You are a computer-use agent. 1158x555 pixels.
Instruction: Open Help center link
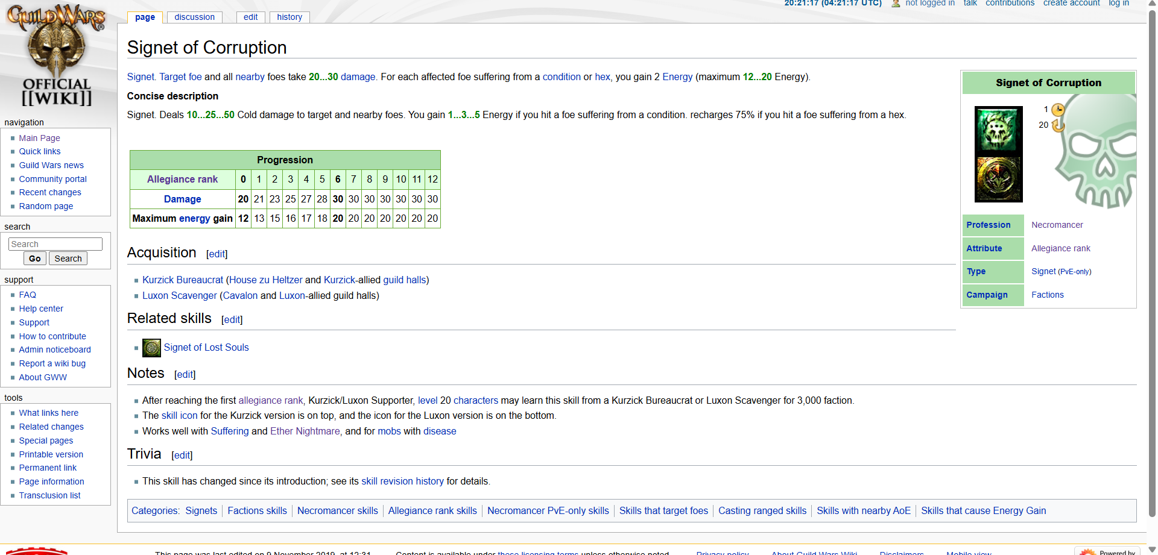click(x=41, y=309)
